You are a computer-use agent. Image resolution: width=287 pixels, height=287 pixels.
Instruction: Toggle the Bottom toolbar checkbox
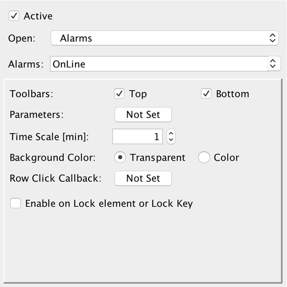point(206,94)
